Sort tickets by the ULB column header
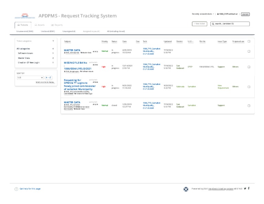Image resolution: width=264 pixels, height=204 pixels. point(190,41)
